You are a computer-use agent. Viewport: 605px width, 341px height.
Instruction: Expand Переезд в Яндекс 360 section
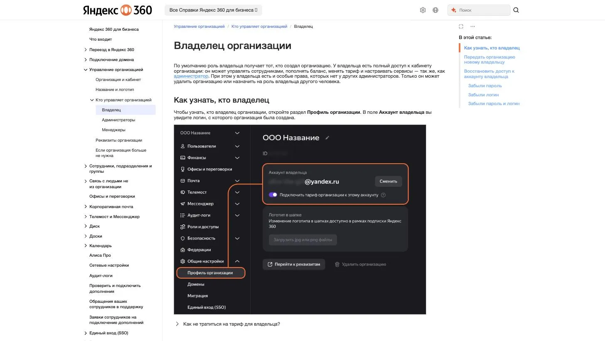[86, 50]
